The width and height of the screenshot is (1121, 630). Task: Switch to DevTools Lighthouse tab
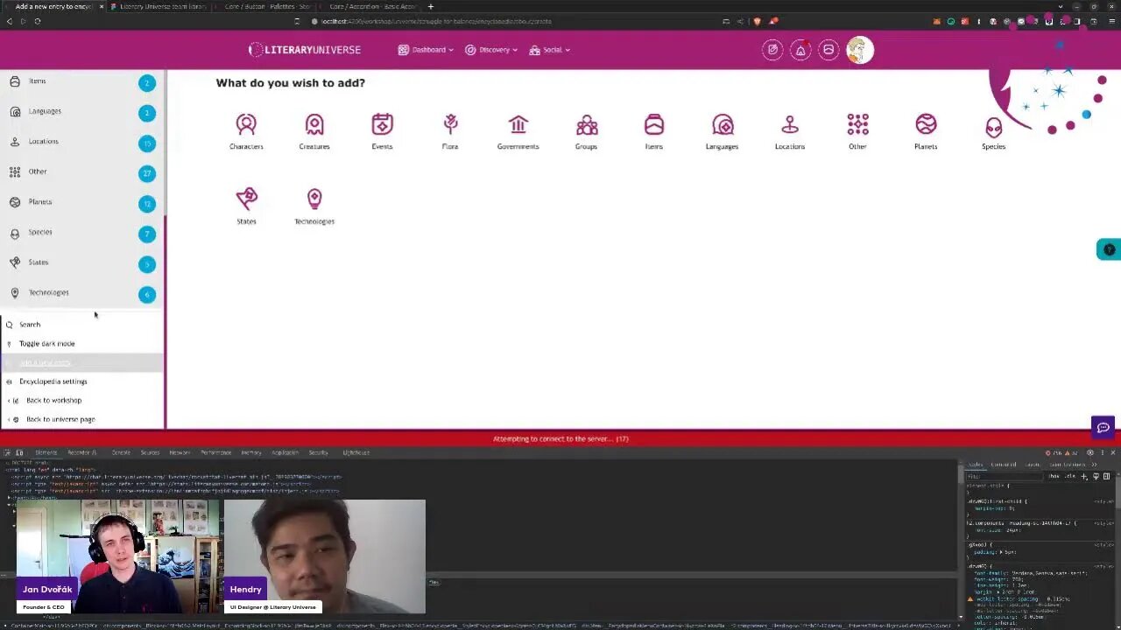click(356, 452)
